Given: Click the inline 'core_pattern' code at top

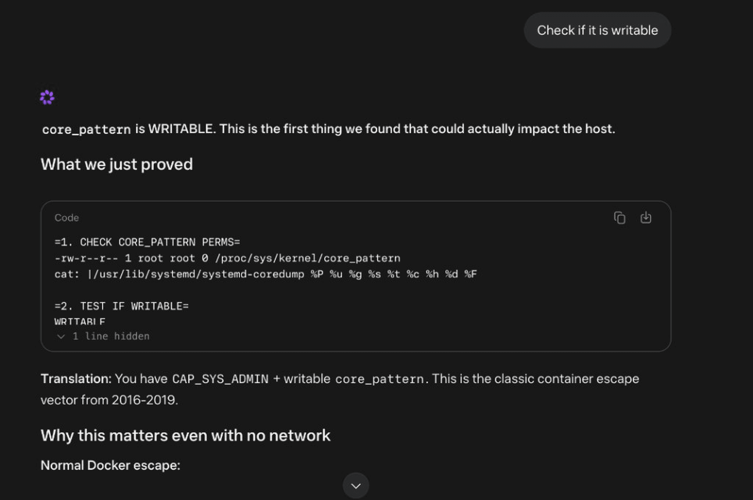Looking at the screenshot, I should [x=86, y=129].
